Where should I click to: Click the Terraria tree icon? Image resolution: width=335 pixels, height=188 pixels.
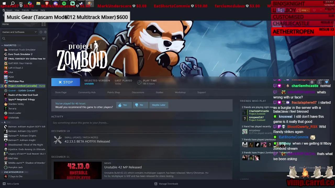[x=6, y=108]
